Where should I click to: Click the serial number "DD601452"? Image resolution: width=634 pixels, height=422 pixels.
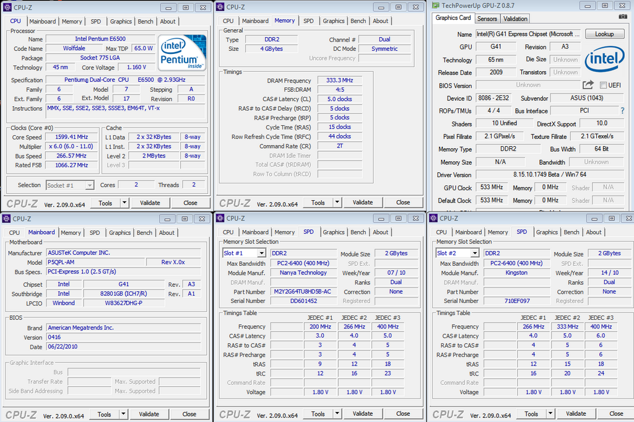tap(303, 301)
